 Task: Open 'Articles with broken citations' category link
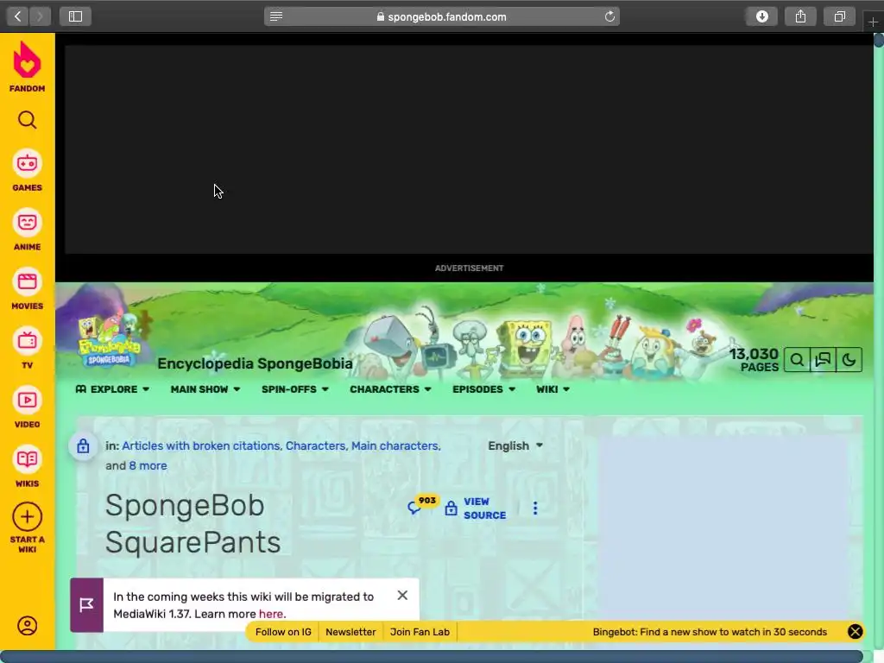click(x=201, y=445)
